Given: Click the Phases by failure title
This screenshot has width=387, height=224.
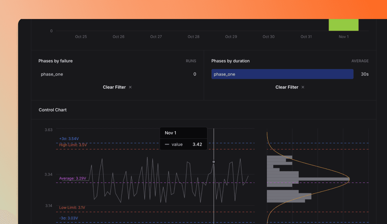Looking at the screenshot, I should (x=56, y=61).
